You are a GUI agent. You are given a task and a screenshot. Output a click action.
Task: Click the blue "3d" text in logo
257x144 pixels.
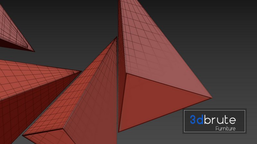197,120
